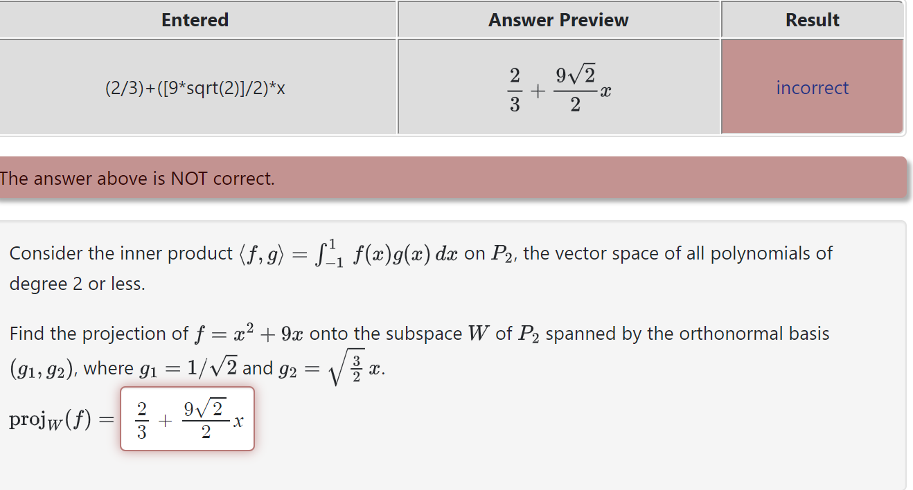
Task: Click the Answer Preview column header
Action: [558, 19]
